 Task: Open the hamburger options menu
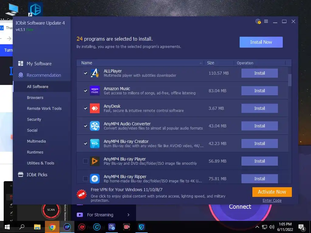coord(266,21)
